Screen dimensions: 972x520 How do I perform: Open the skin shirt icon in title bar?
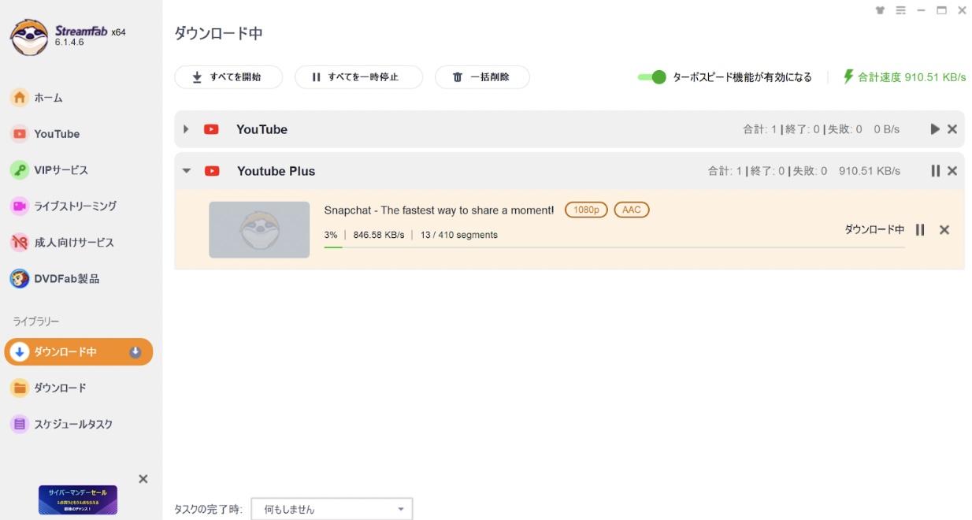(x=880, y=10)
